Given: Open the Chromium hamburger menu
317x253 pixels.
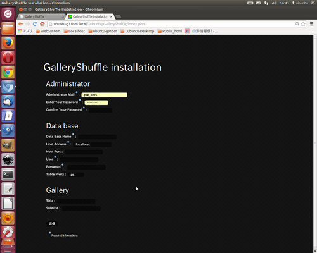Looking at the screenshot, I should pyautogui.click(x=311, y=24).
